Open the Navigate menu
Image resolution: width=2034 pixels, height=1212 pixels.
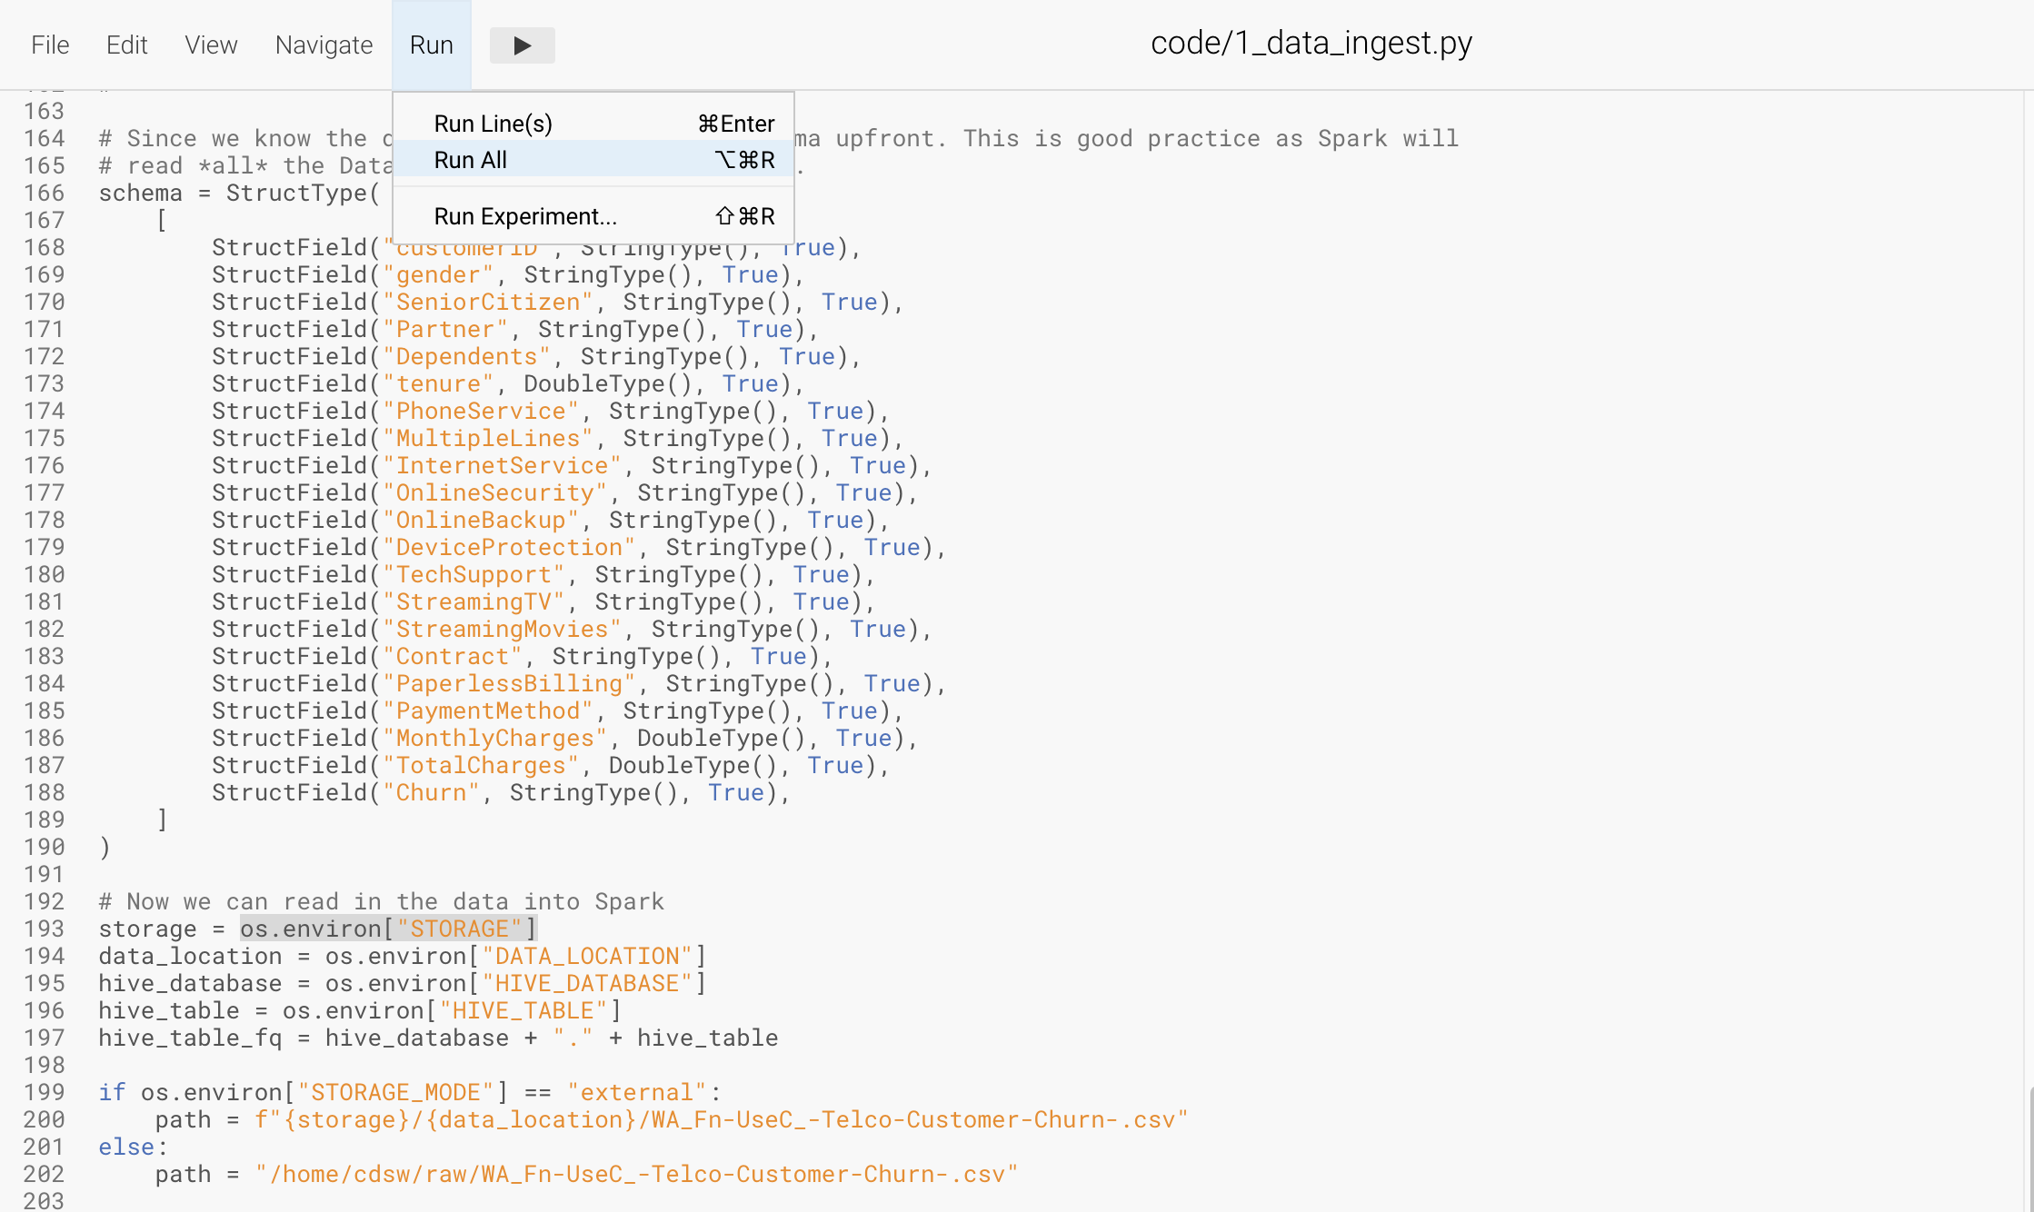click(x=324, y=45)
